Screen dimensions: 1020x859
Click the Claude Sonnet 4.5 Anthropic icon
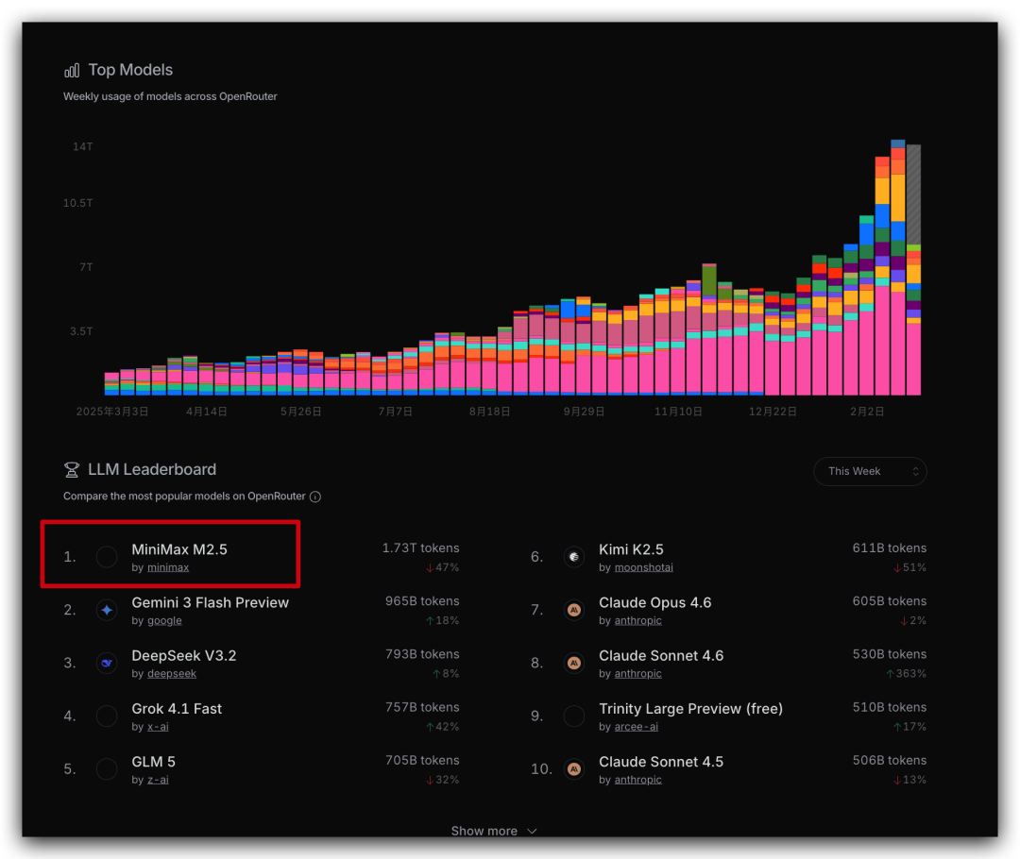[x=573, y=769]
